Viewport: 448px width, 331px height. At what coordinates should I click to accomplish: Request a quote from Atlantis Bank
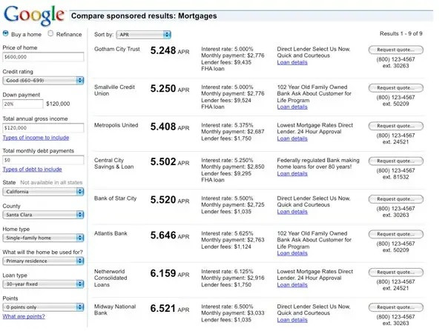(x=396, y=235)
